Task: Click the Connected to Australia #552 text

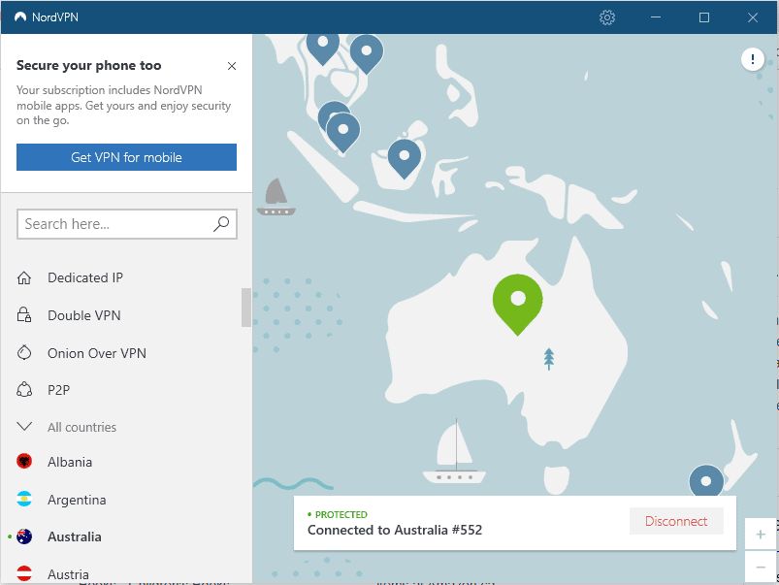Action: [395, 530]
